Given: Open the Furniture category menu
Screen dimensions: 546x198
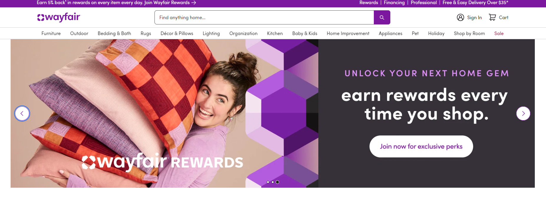Looking at the screenshot, I should pyautogui.click(x=51, y=33).
